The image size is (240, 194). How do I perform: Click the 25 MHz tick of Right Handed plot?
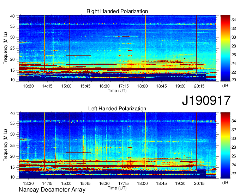[13, 48]
